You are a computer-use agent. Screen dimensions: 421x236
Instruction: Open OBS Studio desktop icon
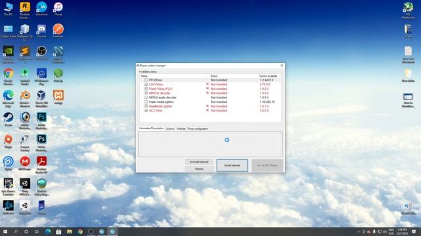point(41,53)
